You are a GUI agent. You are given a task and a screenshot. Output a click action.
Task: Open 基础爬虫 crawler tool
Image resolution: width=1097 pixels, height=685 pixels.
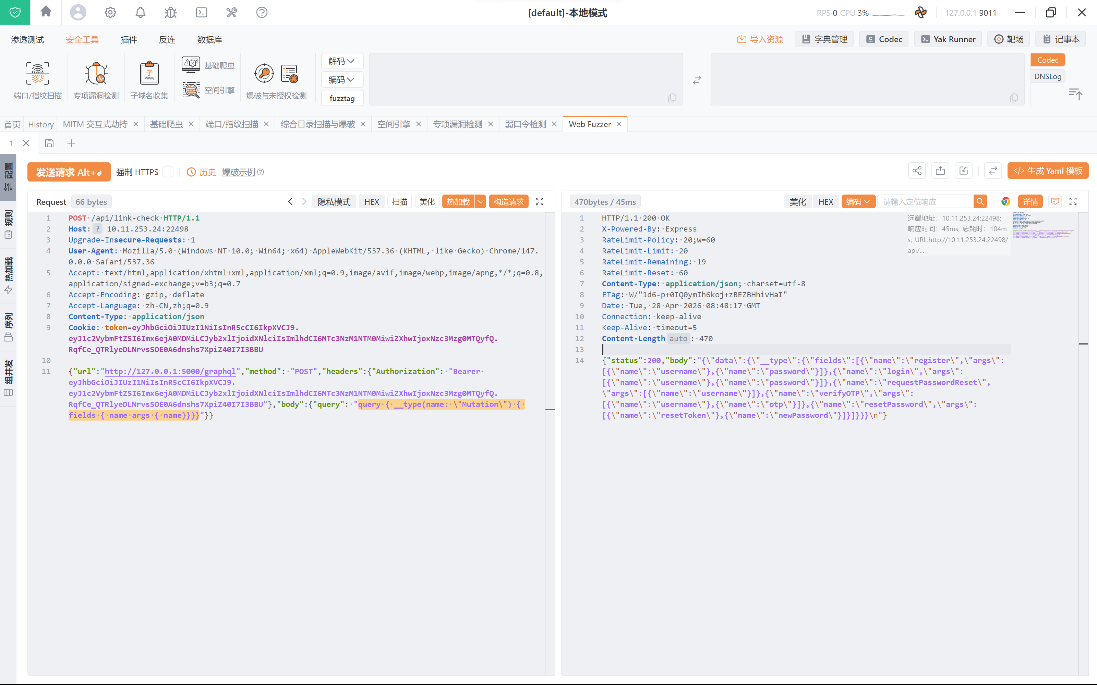208,65
